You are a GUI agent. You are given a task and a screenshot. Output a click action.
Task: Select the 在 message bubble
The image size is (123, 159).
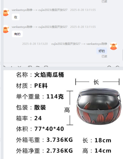[x=16, y=17]
